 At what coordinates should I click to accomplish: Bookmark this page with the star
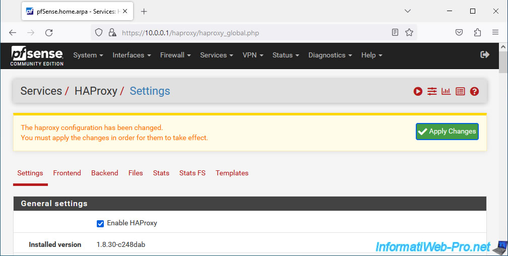(x=409, y=32)
